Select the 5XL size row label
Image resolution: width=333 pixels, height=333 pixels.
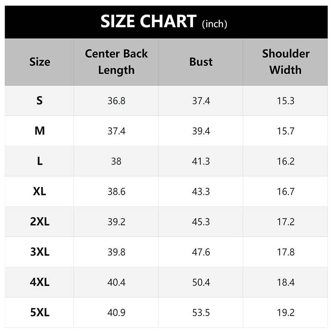[x=40, y=313]
